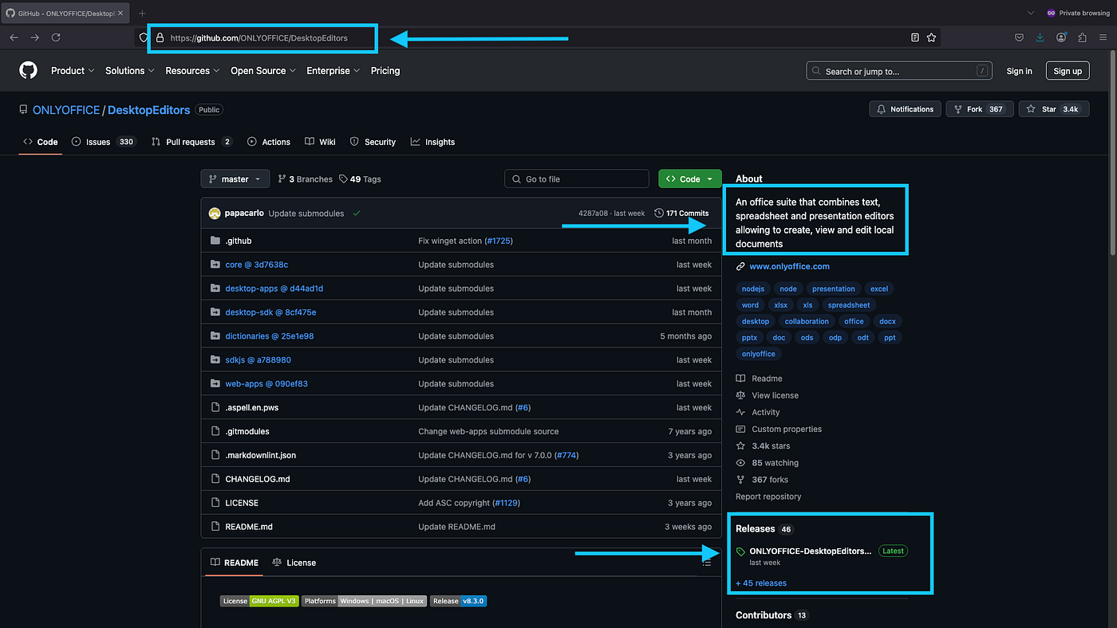1117x628 pixels.
Task: Check the green commit status checkmark
Action: tap(356, 214)
